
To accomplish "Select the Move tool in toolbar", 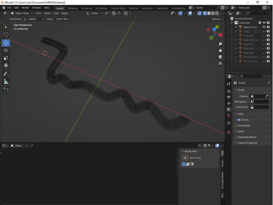I will click(6, 43).
